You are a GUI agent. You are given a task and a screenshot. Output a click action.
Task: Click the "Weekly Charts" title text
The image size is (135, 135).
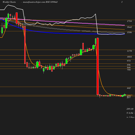pyautogui.click(x=9, y=2)
